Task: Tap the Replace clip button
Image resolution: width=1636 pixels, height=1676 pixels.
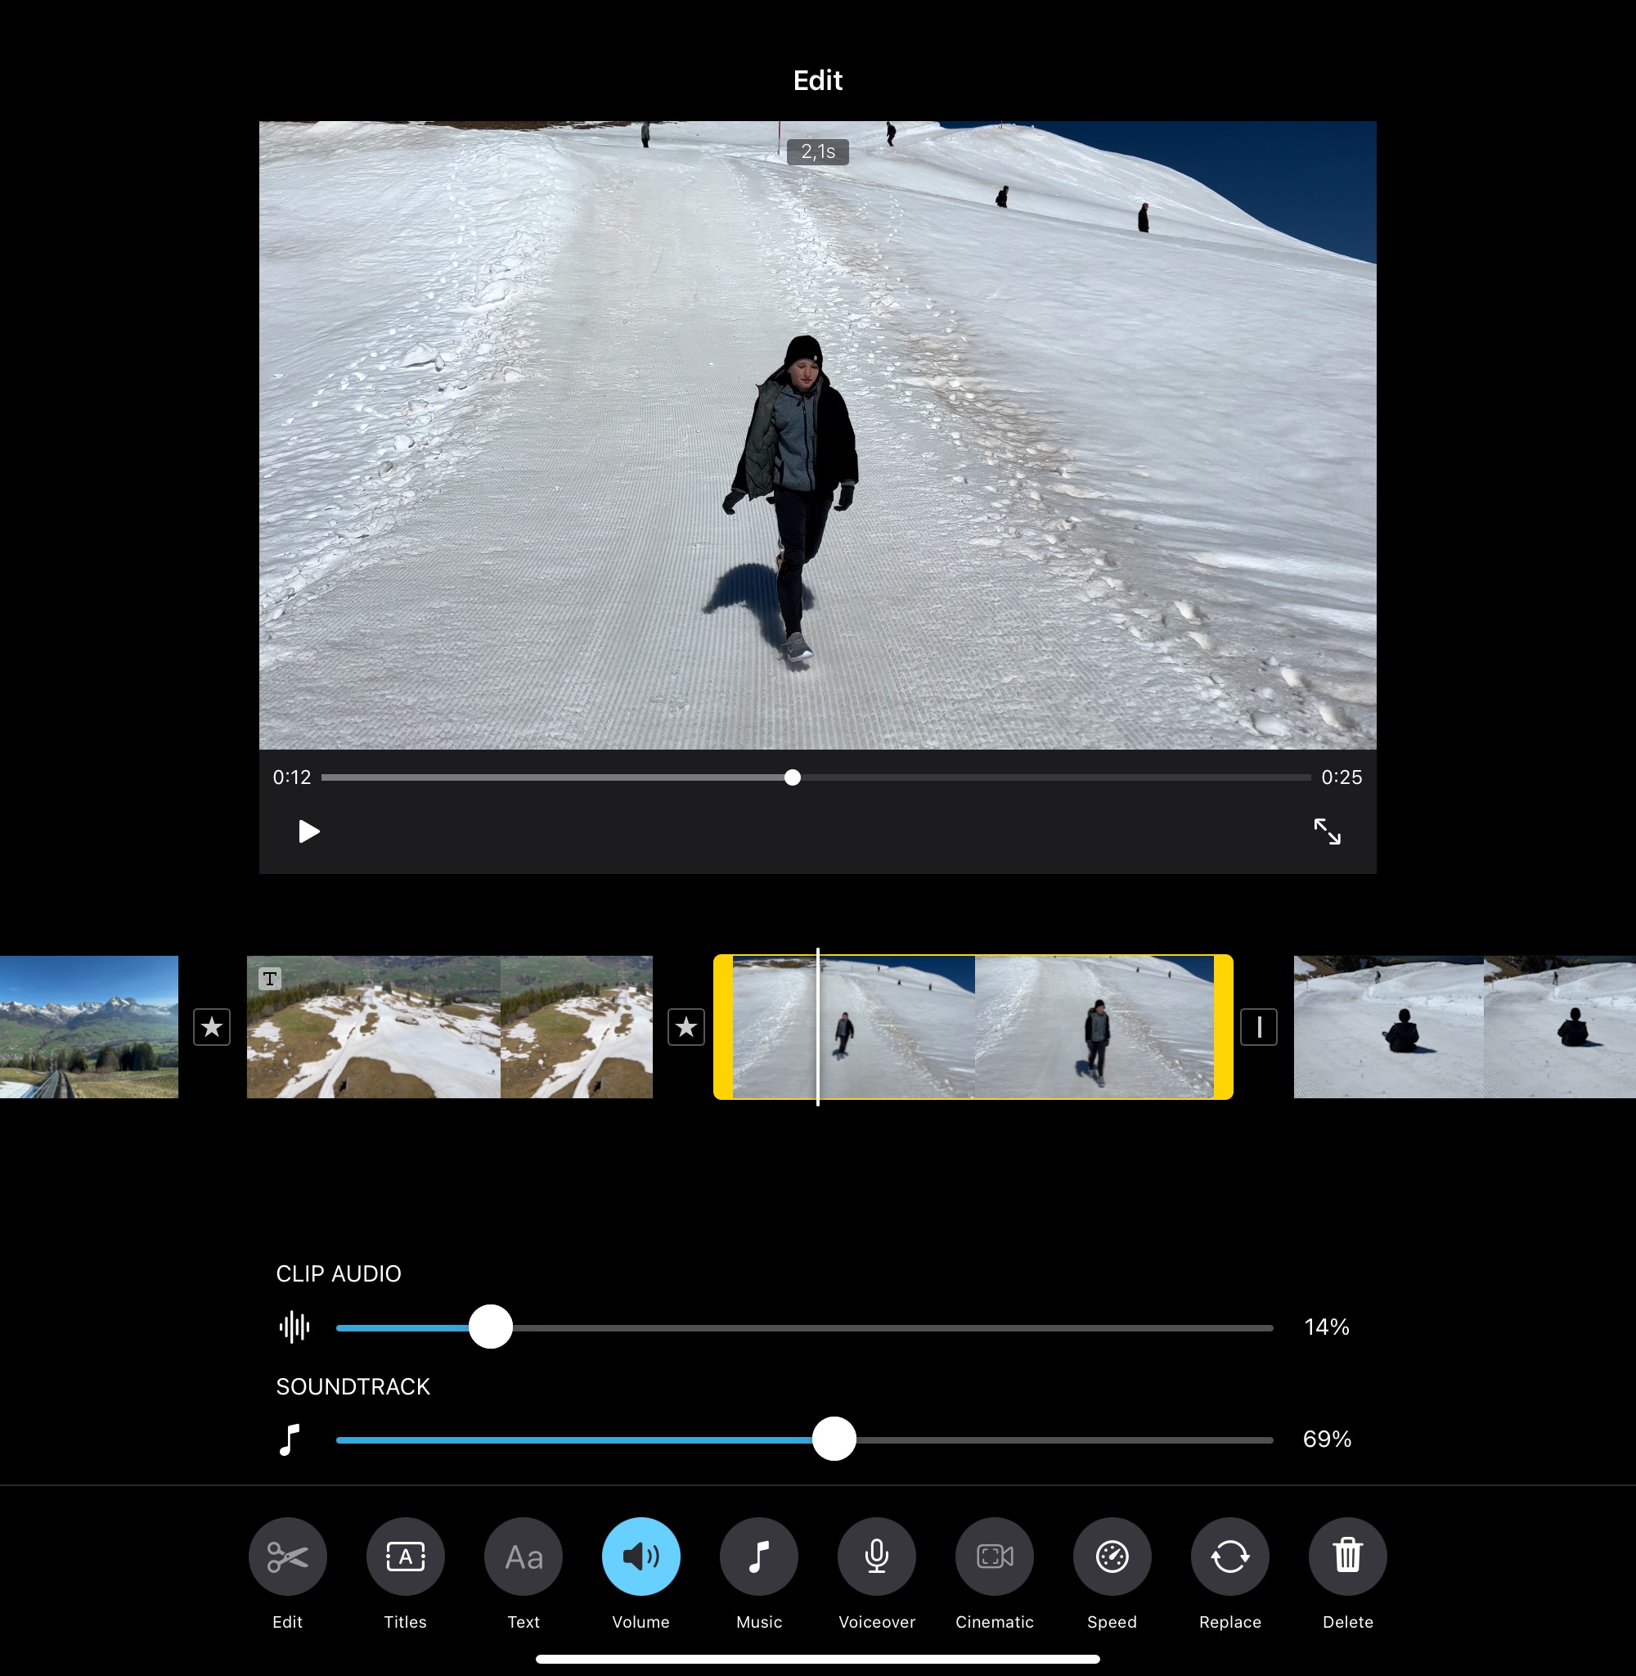Action: pyautogui.click(x=1229, y=1556)
